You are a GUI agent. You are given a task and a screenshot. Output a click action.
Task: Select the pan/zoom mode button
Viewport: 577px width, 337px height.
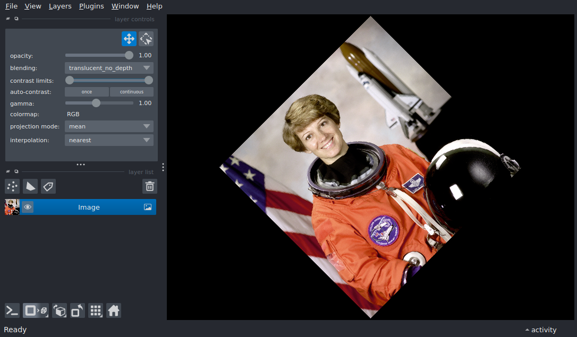click(x=129, y=39)
